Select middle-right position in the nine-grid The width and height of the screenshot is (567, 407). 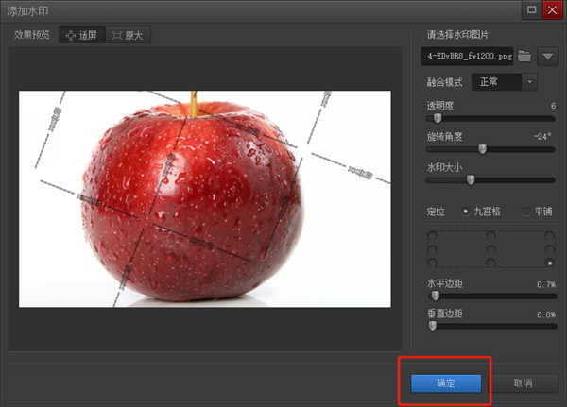coord(550,249)
